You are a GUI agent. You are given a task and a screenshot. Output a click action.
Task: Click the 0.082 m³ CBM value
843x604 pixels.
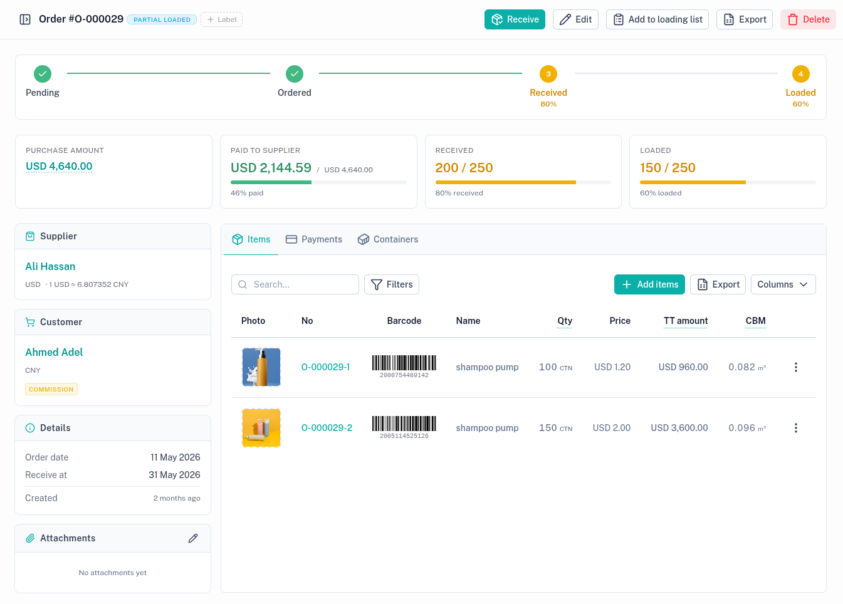pyautogui.click(x=747, y=367)
